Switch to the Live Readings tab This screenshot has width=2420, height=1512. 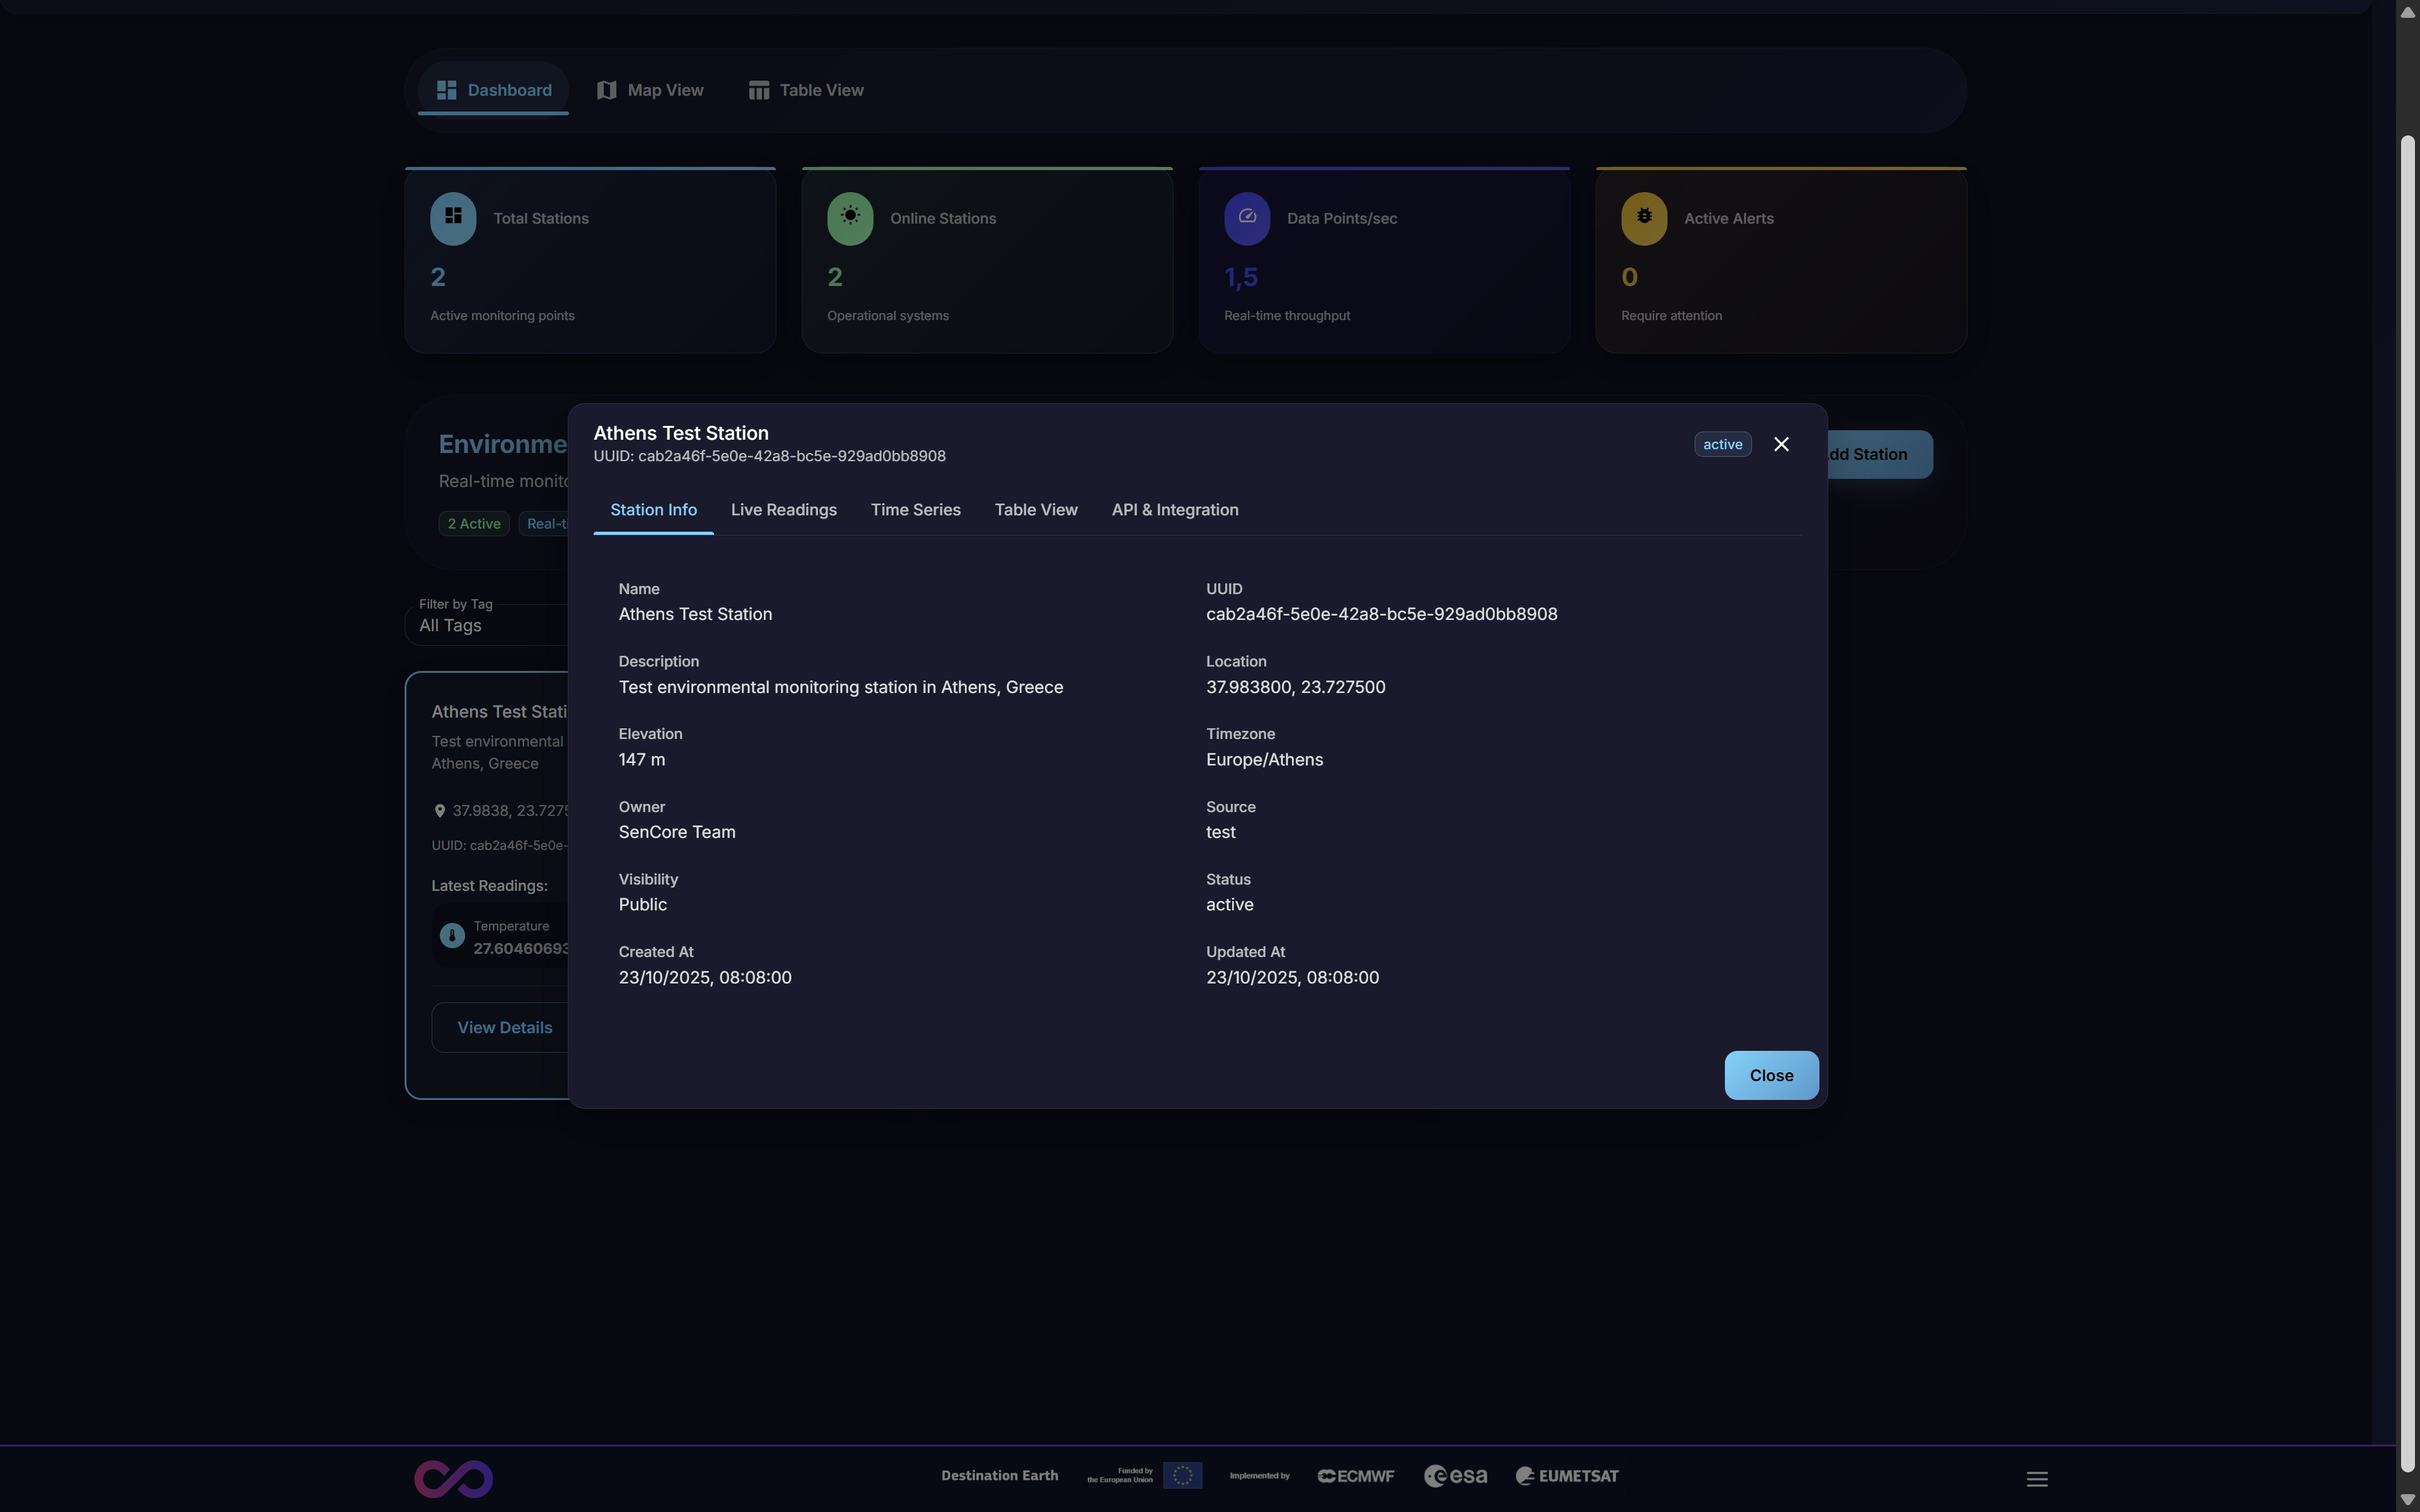click(783, 510)
